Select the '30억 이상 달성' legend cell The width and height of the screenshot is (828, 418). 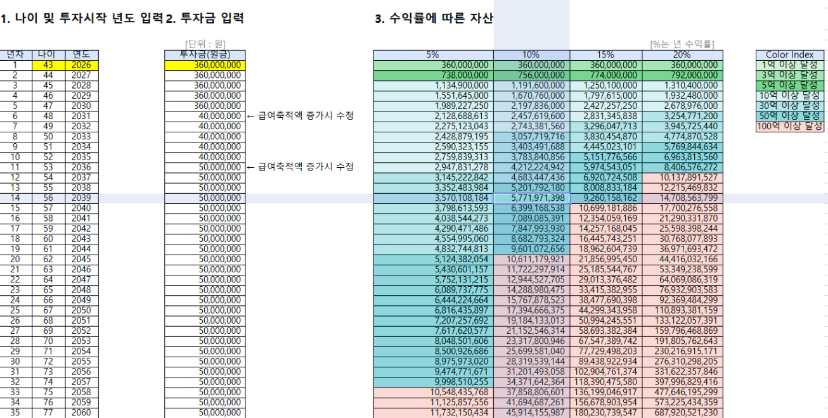[790, 105]
